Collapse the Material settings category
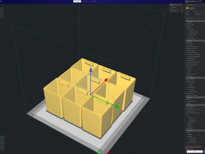 (195, 105)
